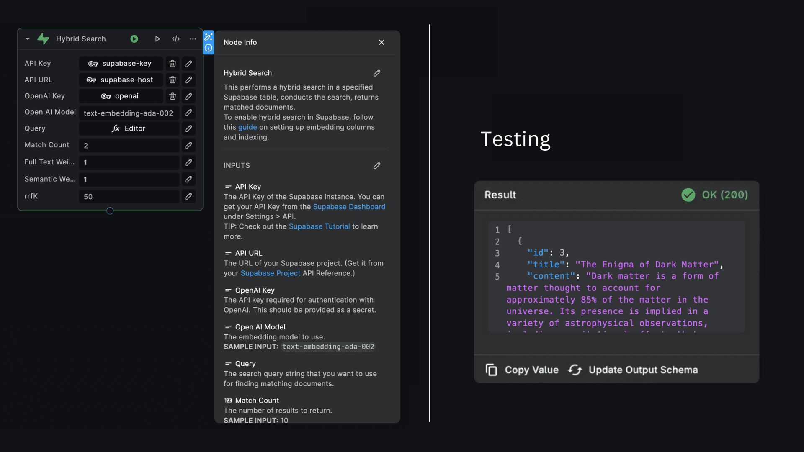Click the Match Count input field
Viewport: 804px width, 452px height.
click(x=129, y=146)
